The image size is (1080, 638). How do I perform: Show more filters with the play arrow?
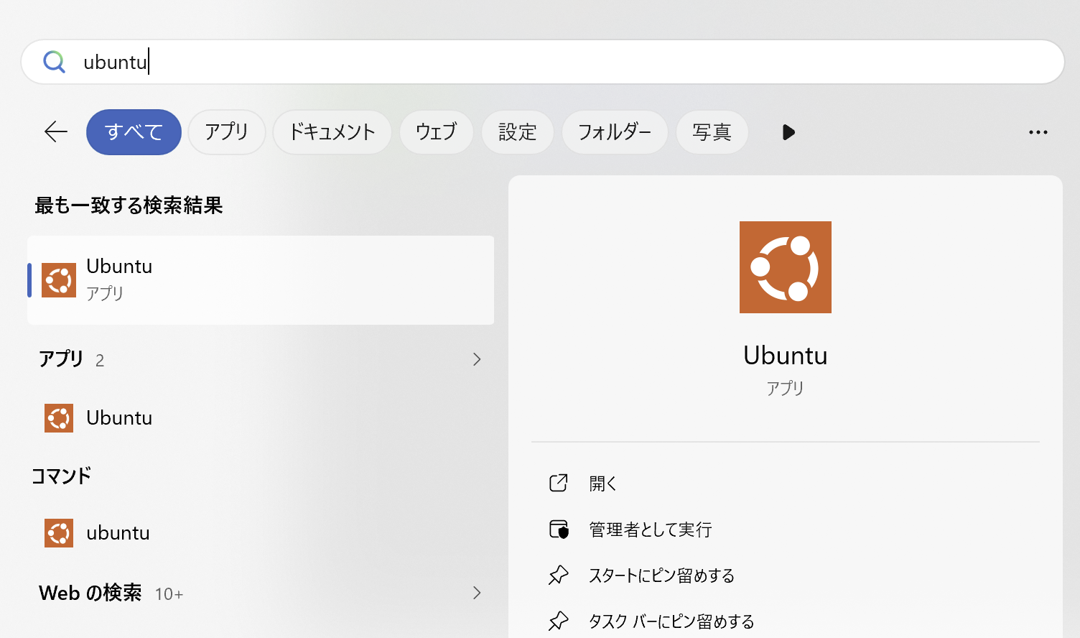tap(788, 132)
